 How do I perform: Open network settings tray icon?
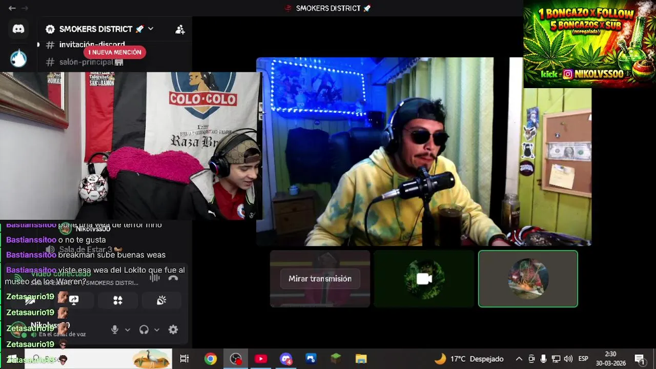point(556,359)
